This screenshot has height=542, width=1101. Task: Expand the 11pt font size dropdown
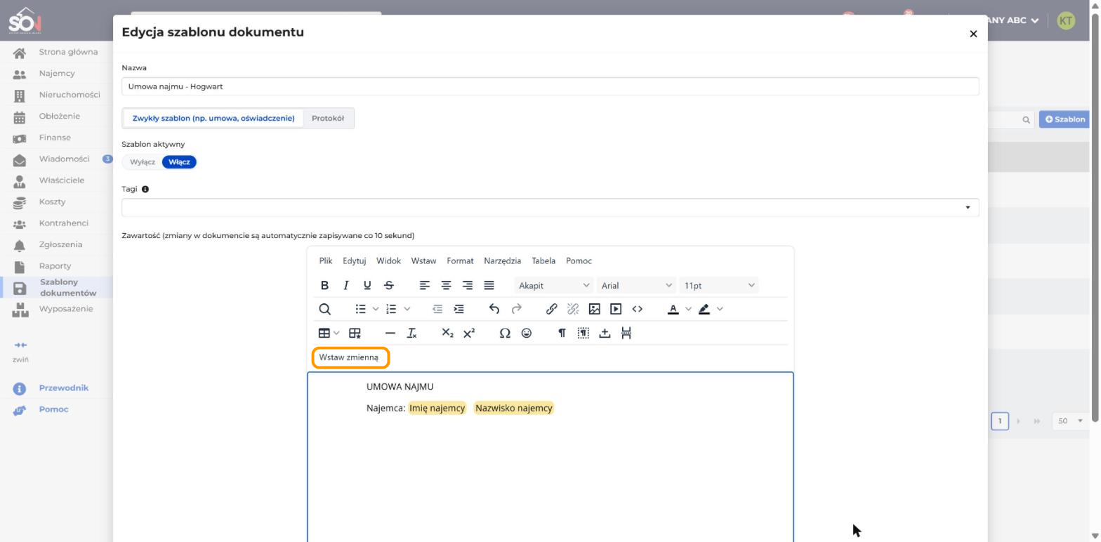pyautogui.click(x=720, y=285)
